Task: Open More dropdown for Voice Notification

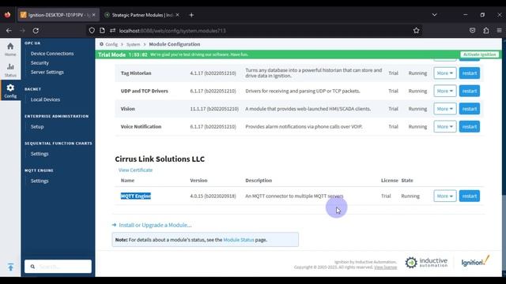Action: click(x=444, y=126)
